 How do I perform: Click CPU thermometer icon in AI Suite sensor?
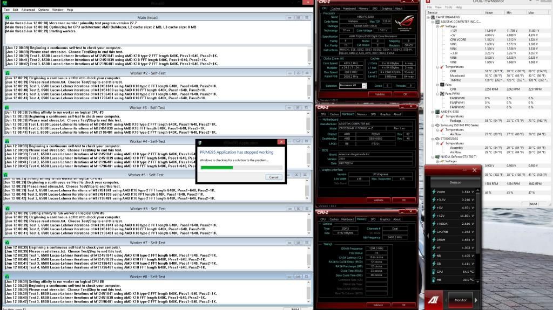tap(434, 272)
